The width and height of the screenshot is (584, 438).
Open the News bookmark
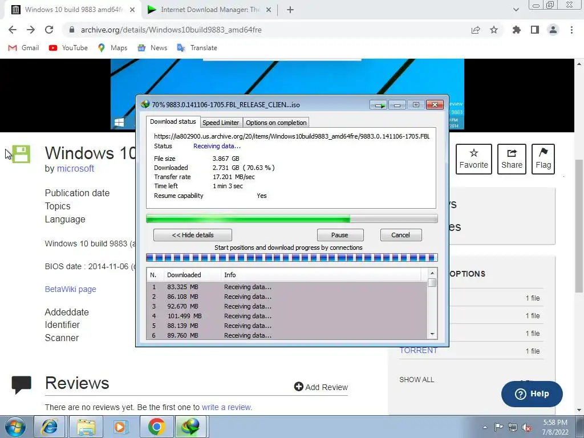point(152,48)
